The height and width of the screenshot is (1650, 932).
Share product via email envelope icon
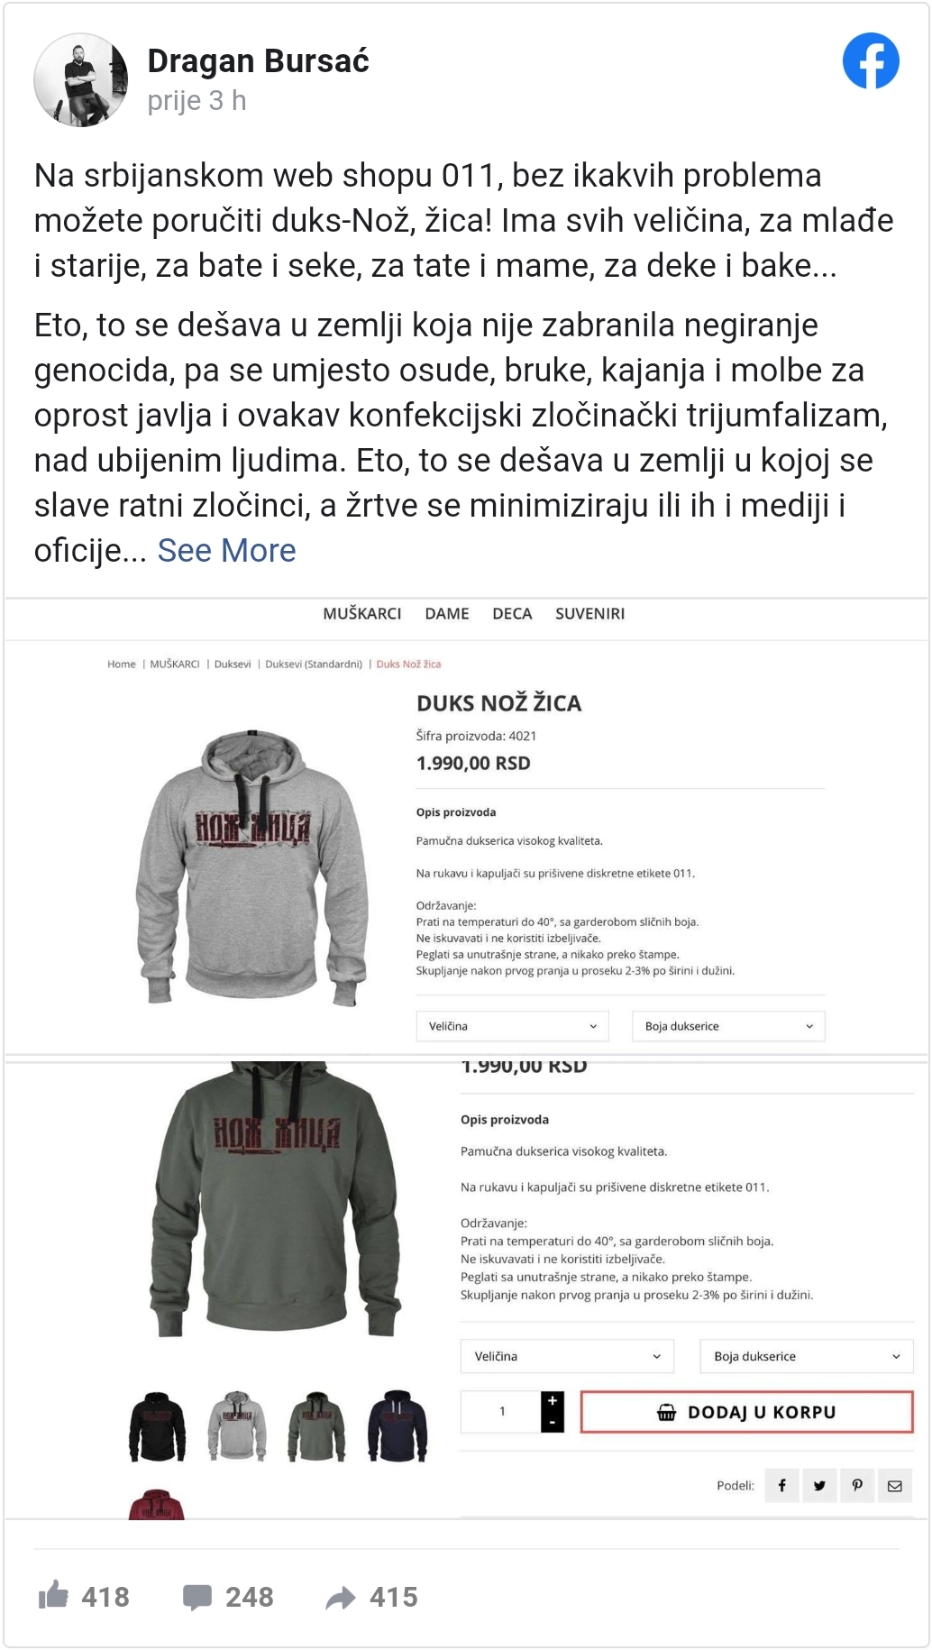point(895,1486)
